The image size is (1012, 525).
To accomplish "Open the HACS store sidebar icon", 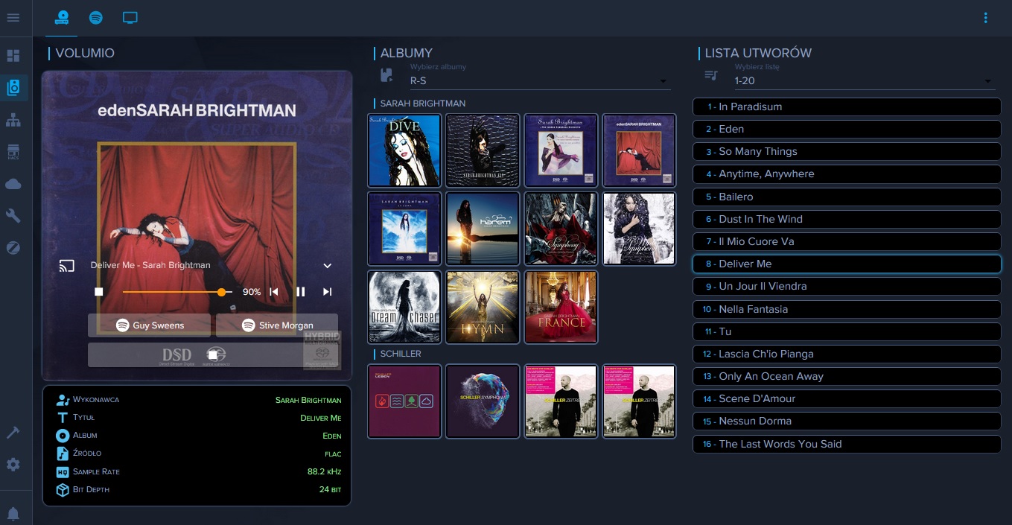I will 13,152.
